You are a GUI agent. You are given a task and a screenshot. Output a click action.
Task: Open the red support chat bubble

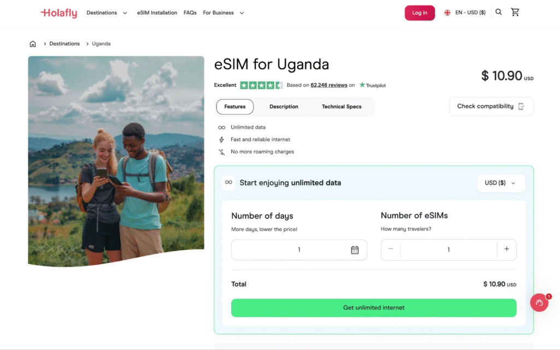(539, 302)
